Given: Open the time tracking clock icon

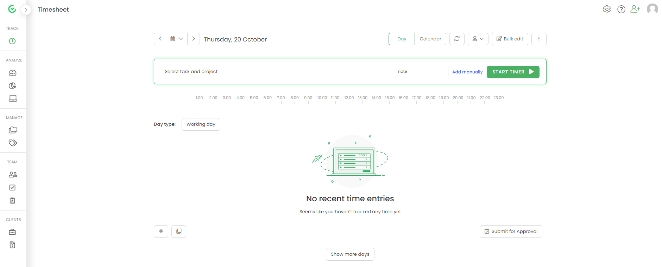Looking at the screenshot, I should coord(12,41).
